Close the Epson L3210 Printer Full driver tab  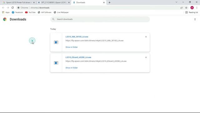34,3
